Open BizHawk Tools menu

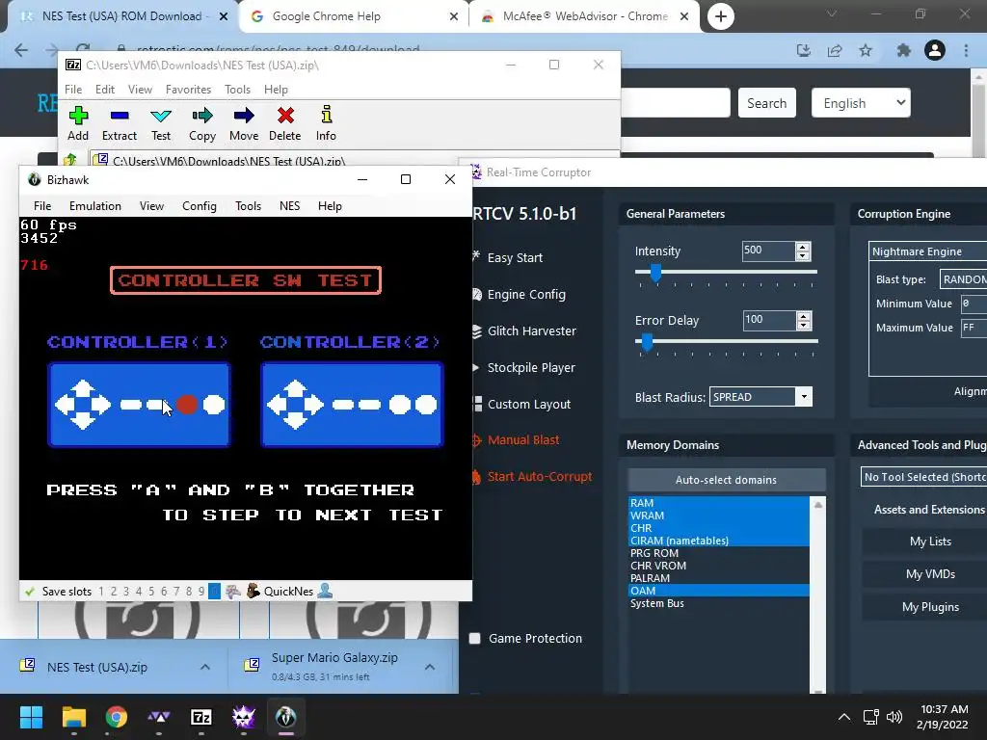248,206
